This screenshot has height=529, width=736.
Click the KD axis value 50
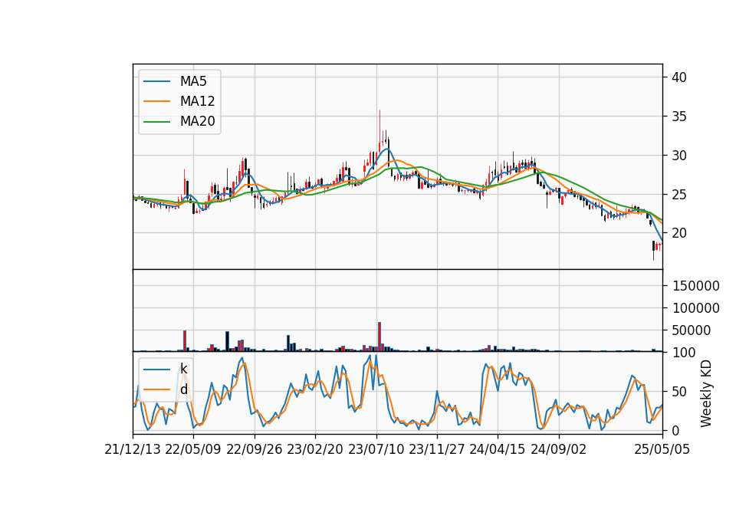pyautogui.click(x=678, y=392)
